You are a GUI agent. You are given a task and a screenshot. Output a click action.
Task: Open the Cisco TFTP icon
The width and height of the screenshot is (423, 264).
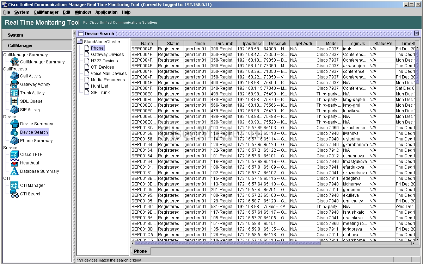[x=14, y=155]
